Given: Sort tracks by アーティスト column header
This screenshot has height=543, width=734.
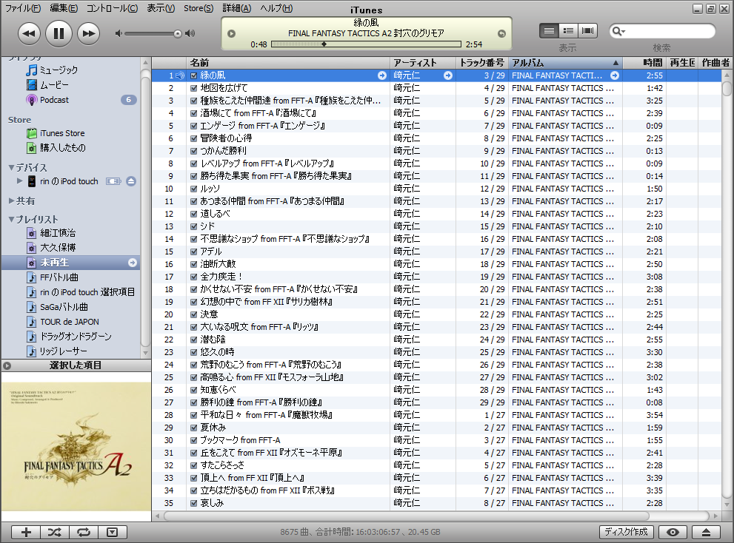Looking at the screenshot, I should (423, 63).
